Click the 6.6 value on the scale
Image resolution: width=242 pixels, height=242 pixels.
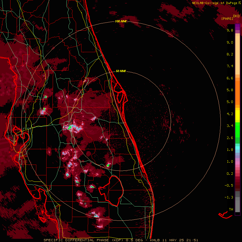[230, 78]
